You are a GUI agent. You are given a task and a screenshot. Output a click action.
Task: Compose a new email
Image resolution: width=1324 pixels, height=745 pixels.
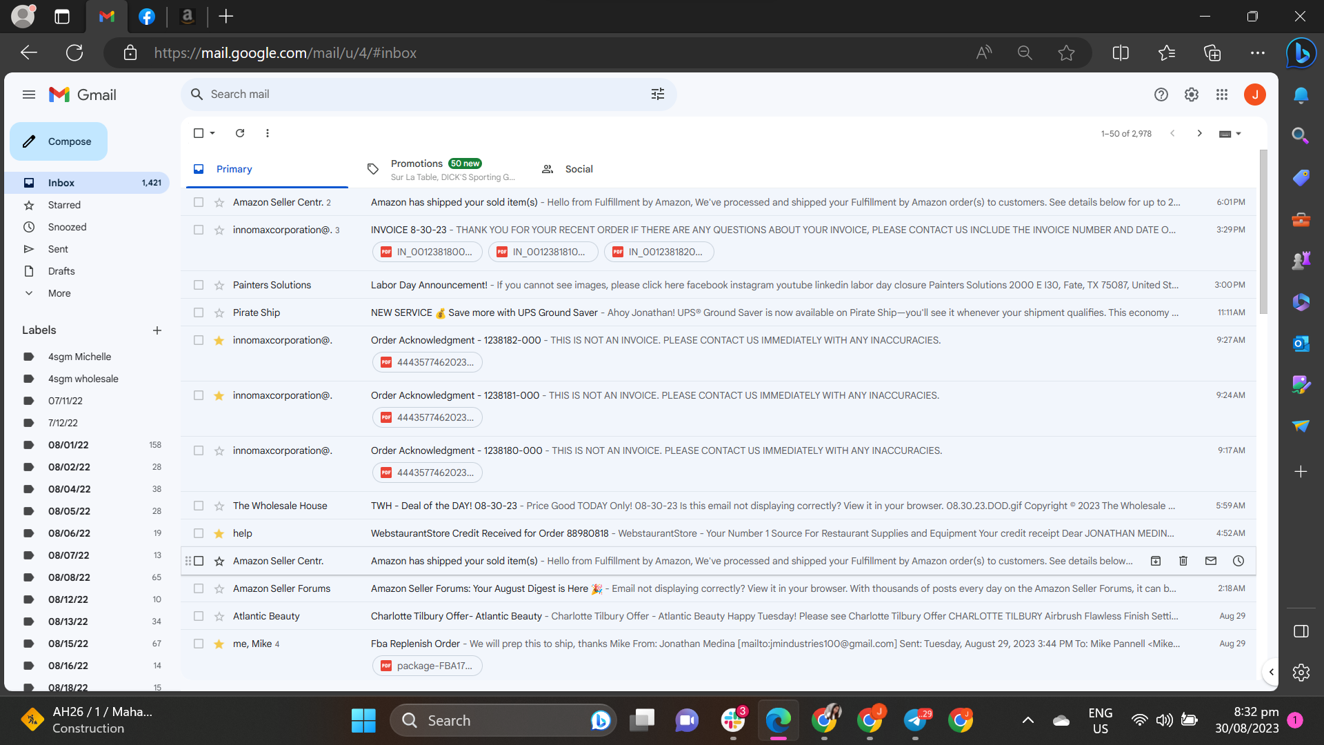(x=59, y=141)
